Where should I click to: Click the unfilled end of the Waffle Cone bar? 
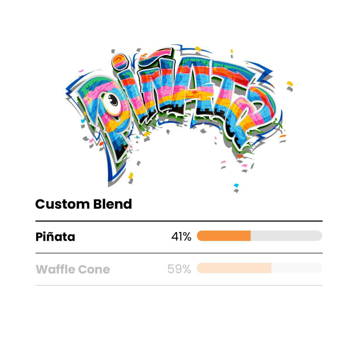coord(297,268)
